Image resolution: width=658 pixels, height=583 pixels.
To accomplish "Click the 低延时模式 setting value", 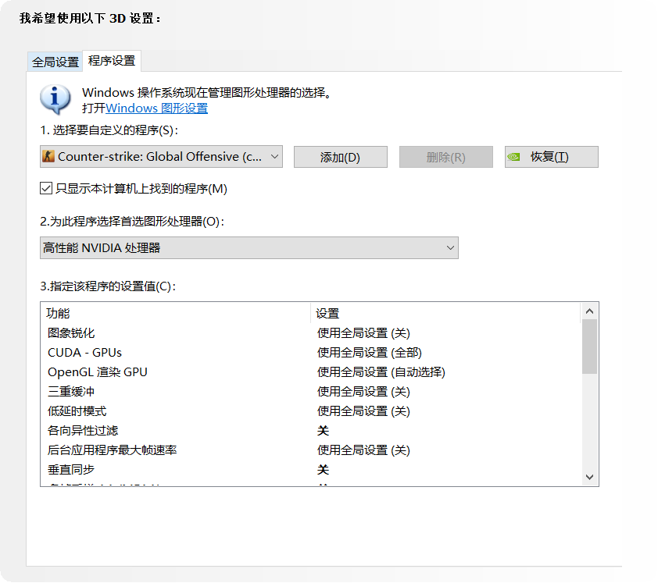I will point(363,411).
